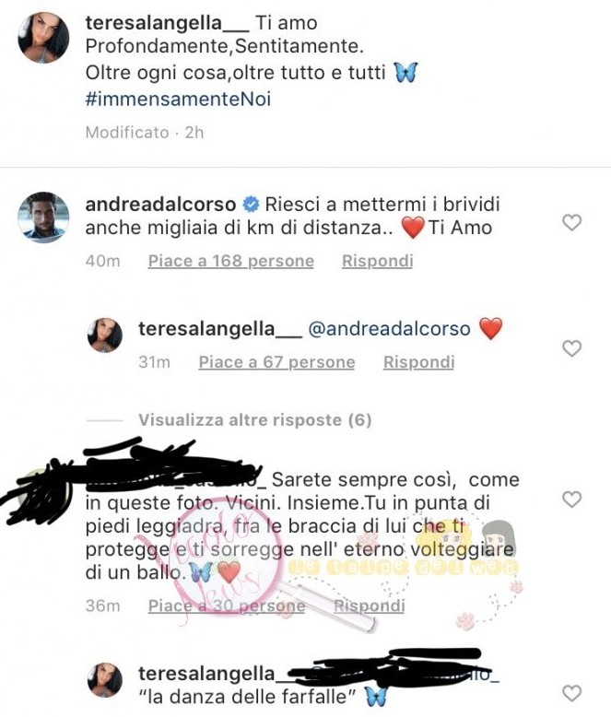
Task: Like andreadalcorso's comment with heart icon
Action: [x=571, y=223]
